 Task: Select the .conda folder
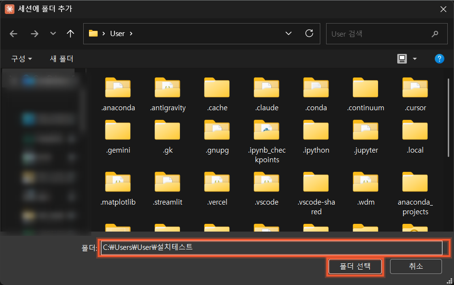click(x=316, y=94)
